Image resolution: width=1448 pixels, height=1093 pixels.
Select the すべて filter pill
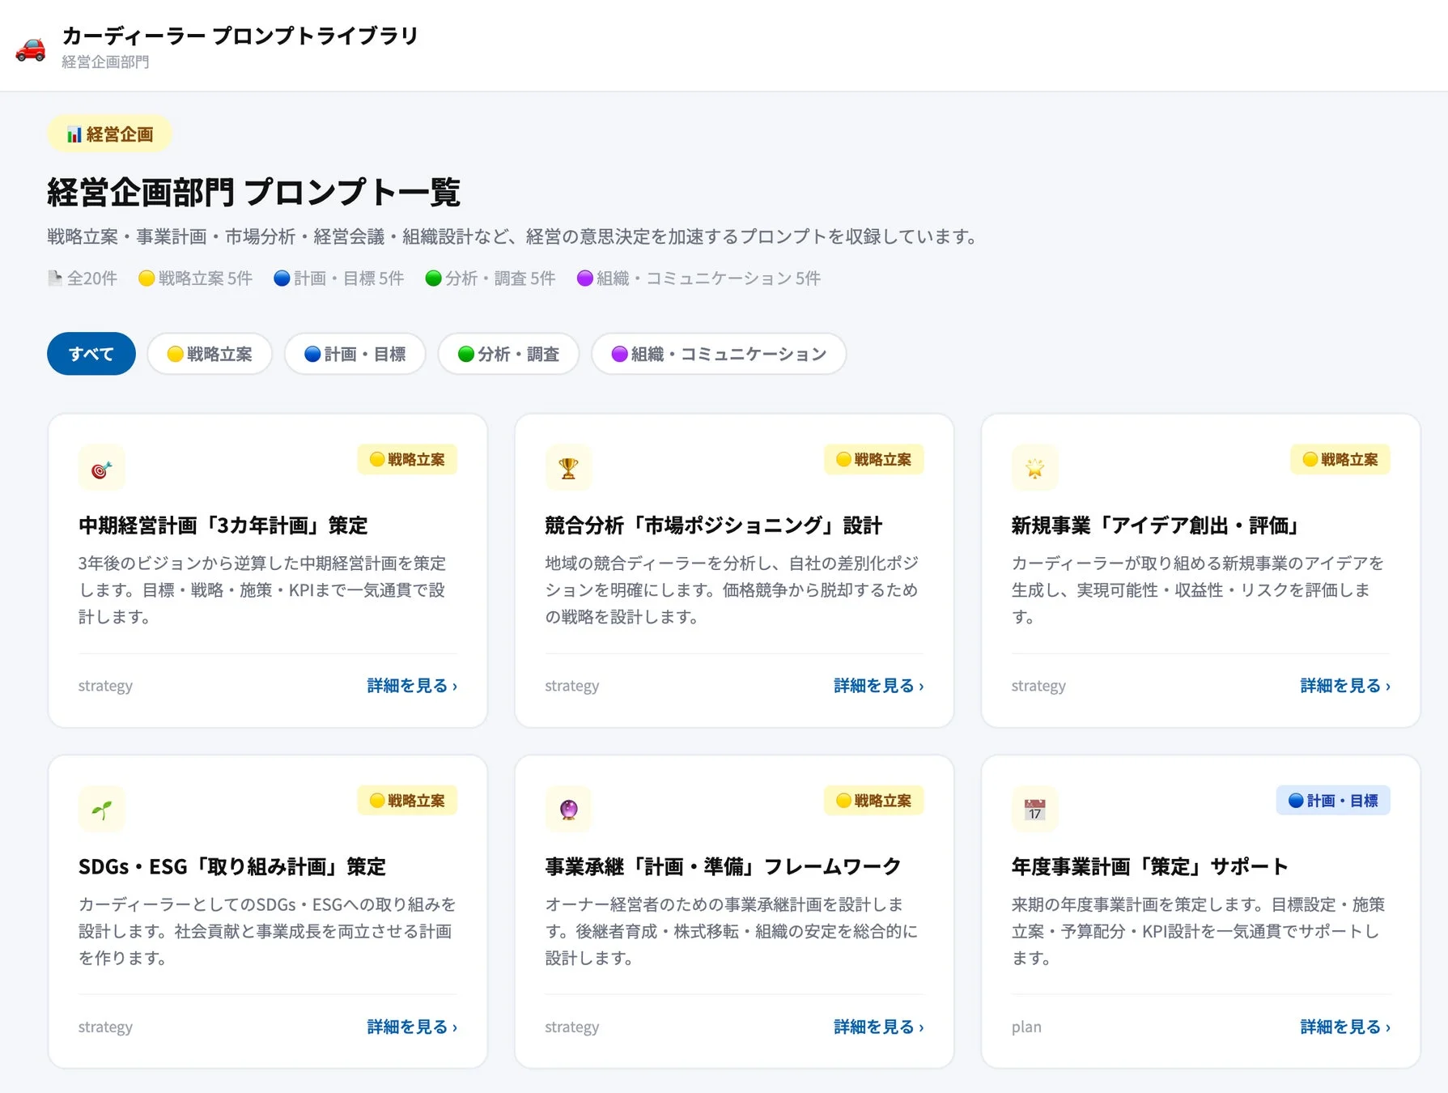(x=91, y=354)
